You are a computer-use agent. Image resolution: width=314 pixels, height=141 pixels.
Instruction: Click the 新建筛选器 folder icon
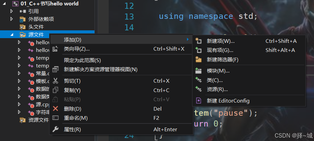tap(198, 59)
